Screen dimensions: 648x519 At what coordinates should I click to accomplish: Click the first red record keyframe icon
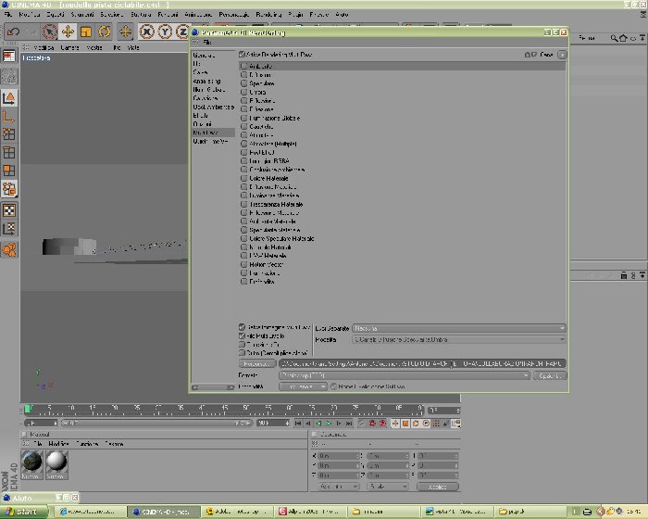[x=372, y=423]
